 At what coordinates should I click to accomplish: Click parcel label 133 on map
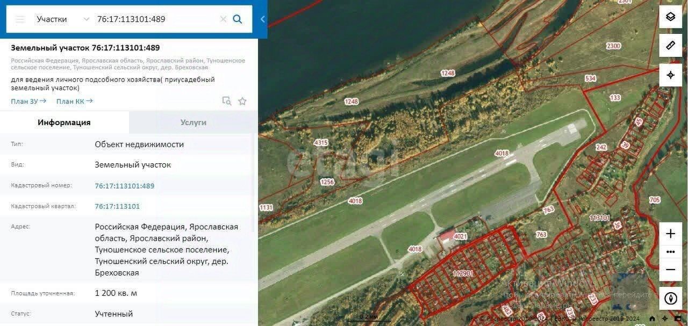point(615,98)
